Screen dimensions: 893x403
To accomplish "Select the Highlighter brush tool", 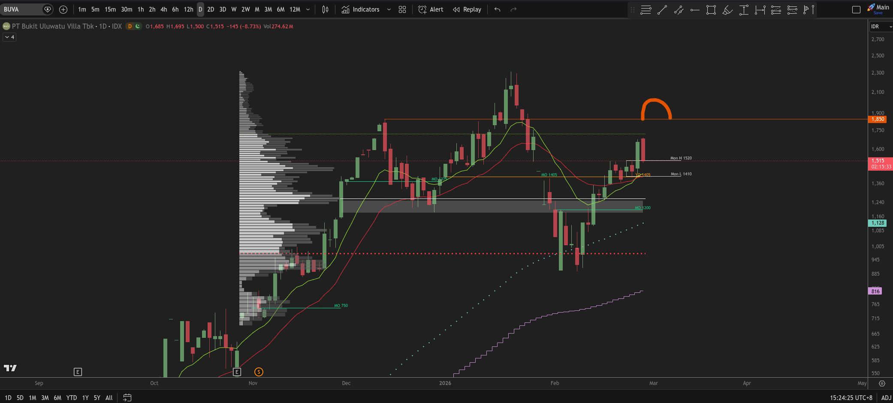I will [727, 10].
